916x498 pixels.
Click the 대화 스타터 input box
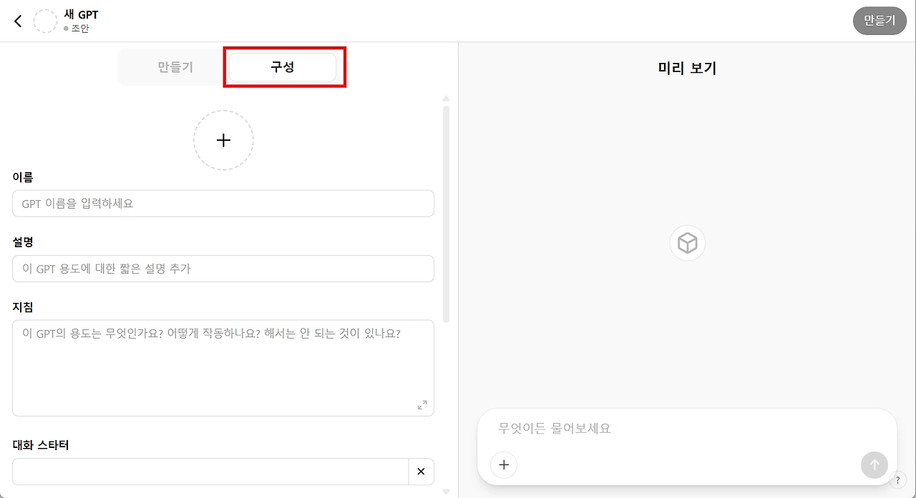pos(210,472)
